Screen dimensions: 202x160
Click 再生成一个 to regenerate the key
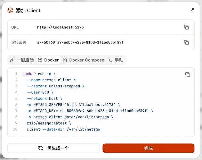pos(53,148)
